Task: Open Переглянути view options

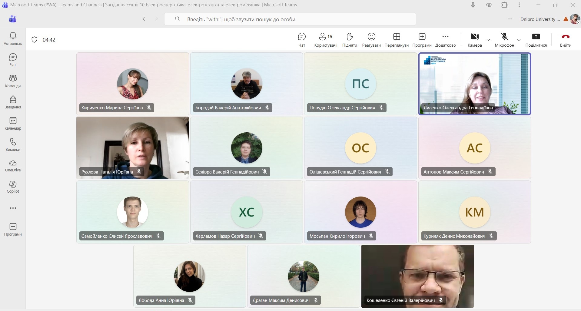Action: pos(396,40)
